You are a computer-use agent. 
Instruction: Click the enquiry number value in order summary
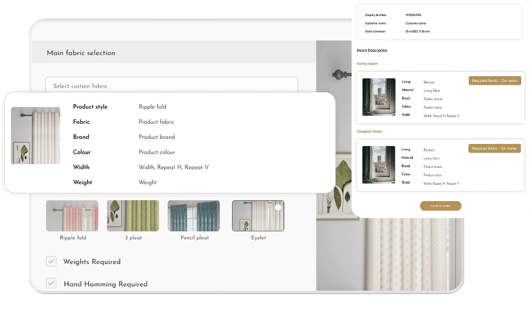(413, 15)
